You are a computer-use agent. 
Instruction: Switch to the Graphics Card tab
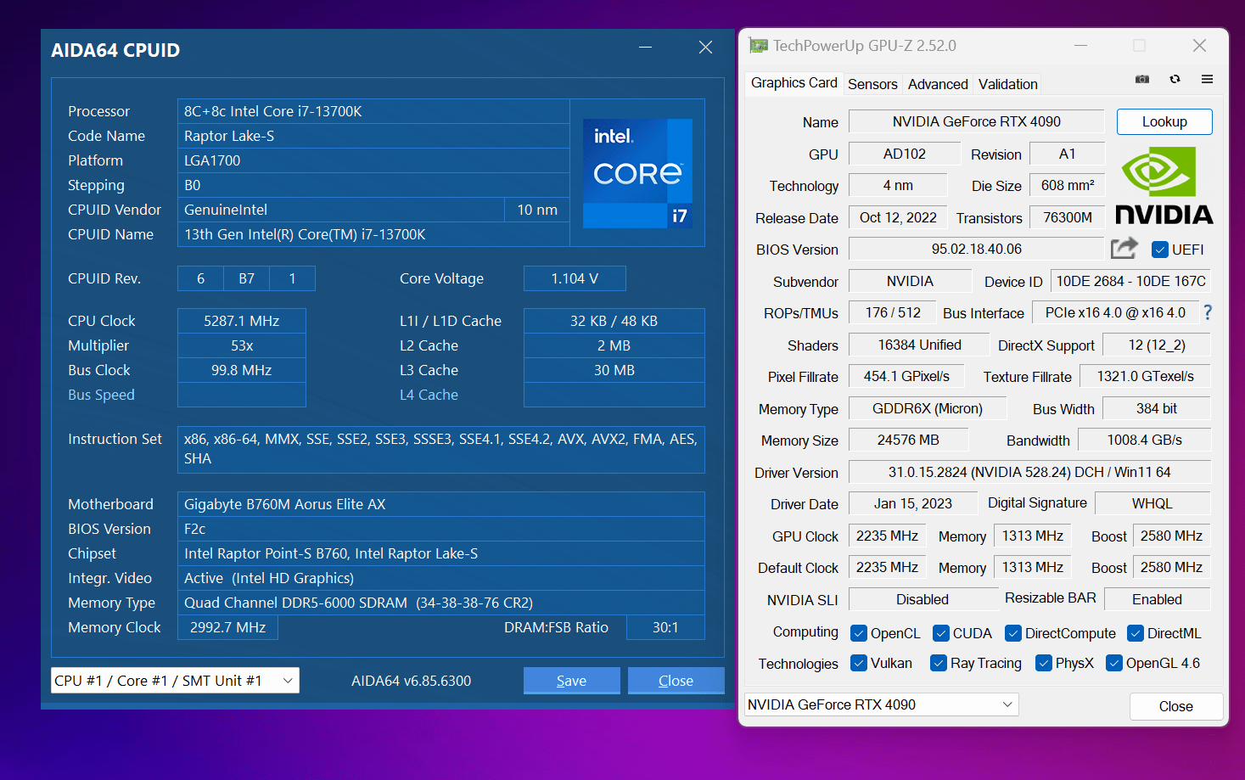[x=794, y=82]
